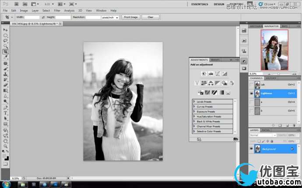Swap Width and Height values
This screenshot has height=188, width=302.
(43, 17)
